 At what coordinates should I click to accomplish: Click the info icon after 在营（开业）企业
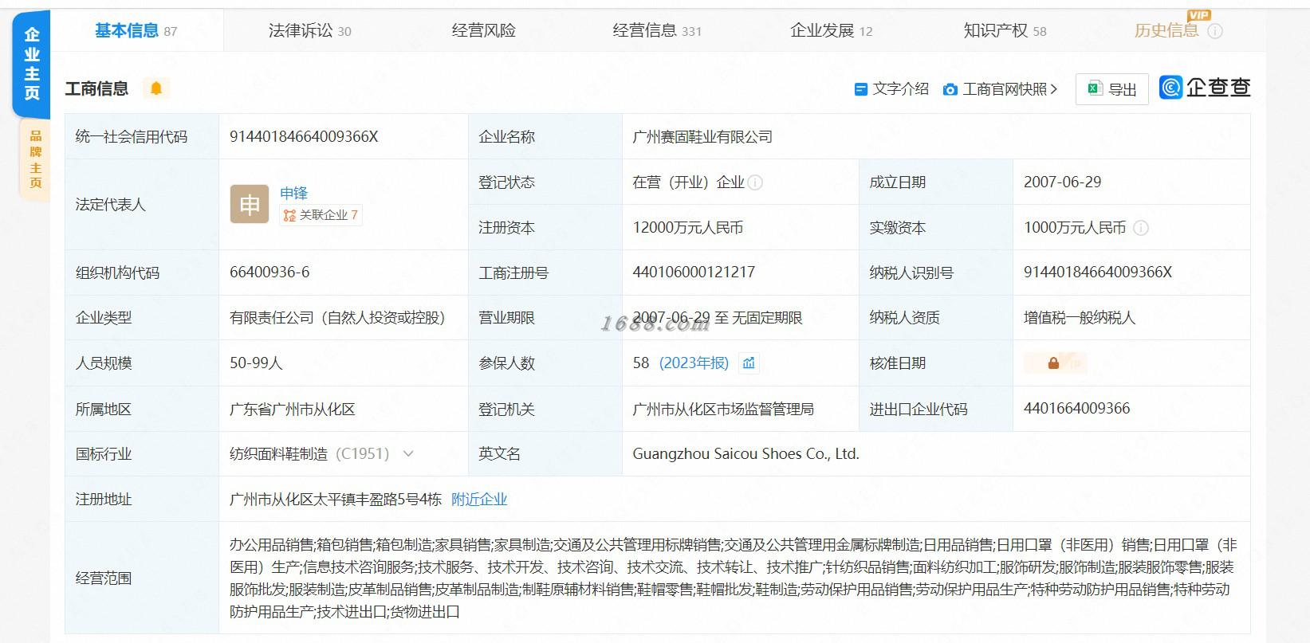point(755,182)
